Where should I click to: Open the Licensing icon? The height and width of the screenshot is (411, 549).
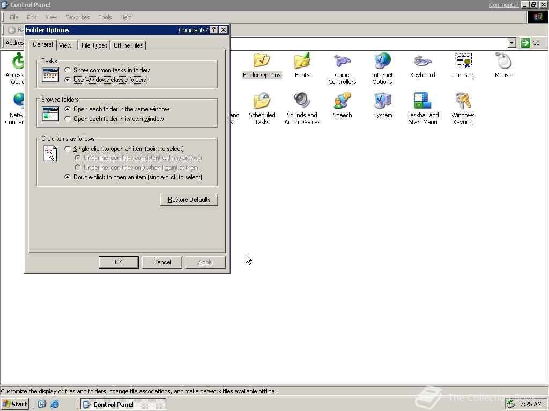coord(463,65)
